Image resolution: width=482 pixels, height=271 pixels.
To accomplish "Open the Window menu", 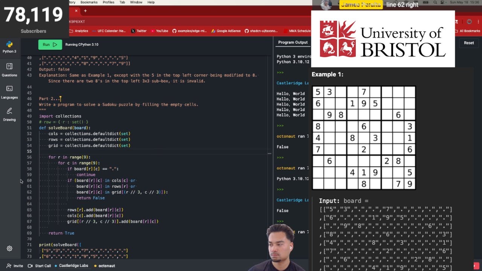I will click(136, 2).
